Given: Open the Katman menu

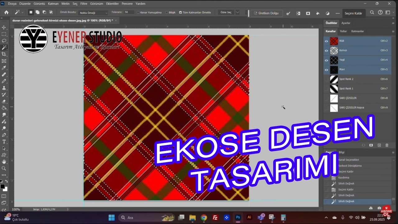Looking at the screenshot, I should 53,4.
